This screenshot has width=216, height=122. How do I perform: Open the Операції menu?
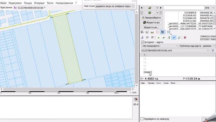point(39,3)
